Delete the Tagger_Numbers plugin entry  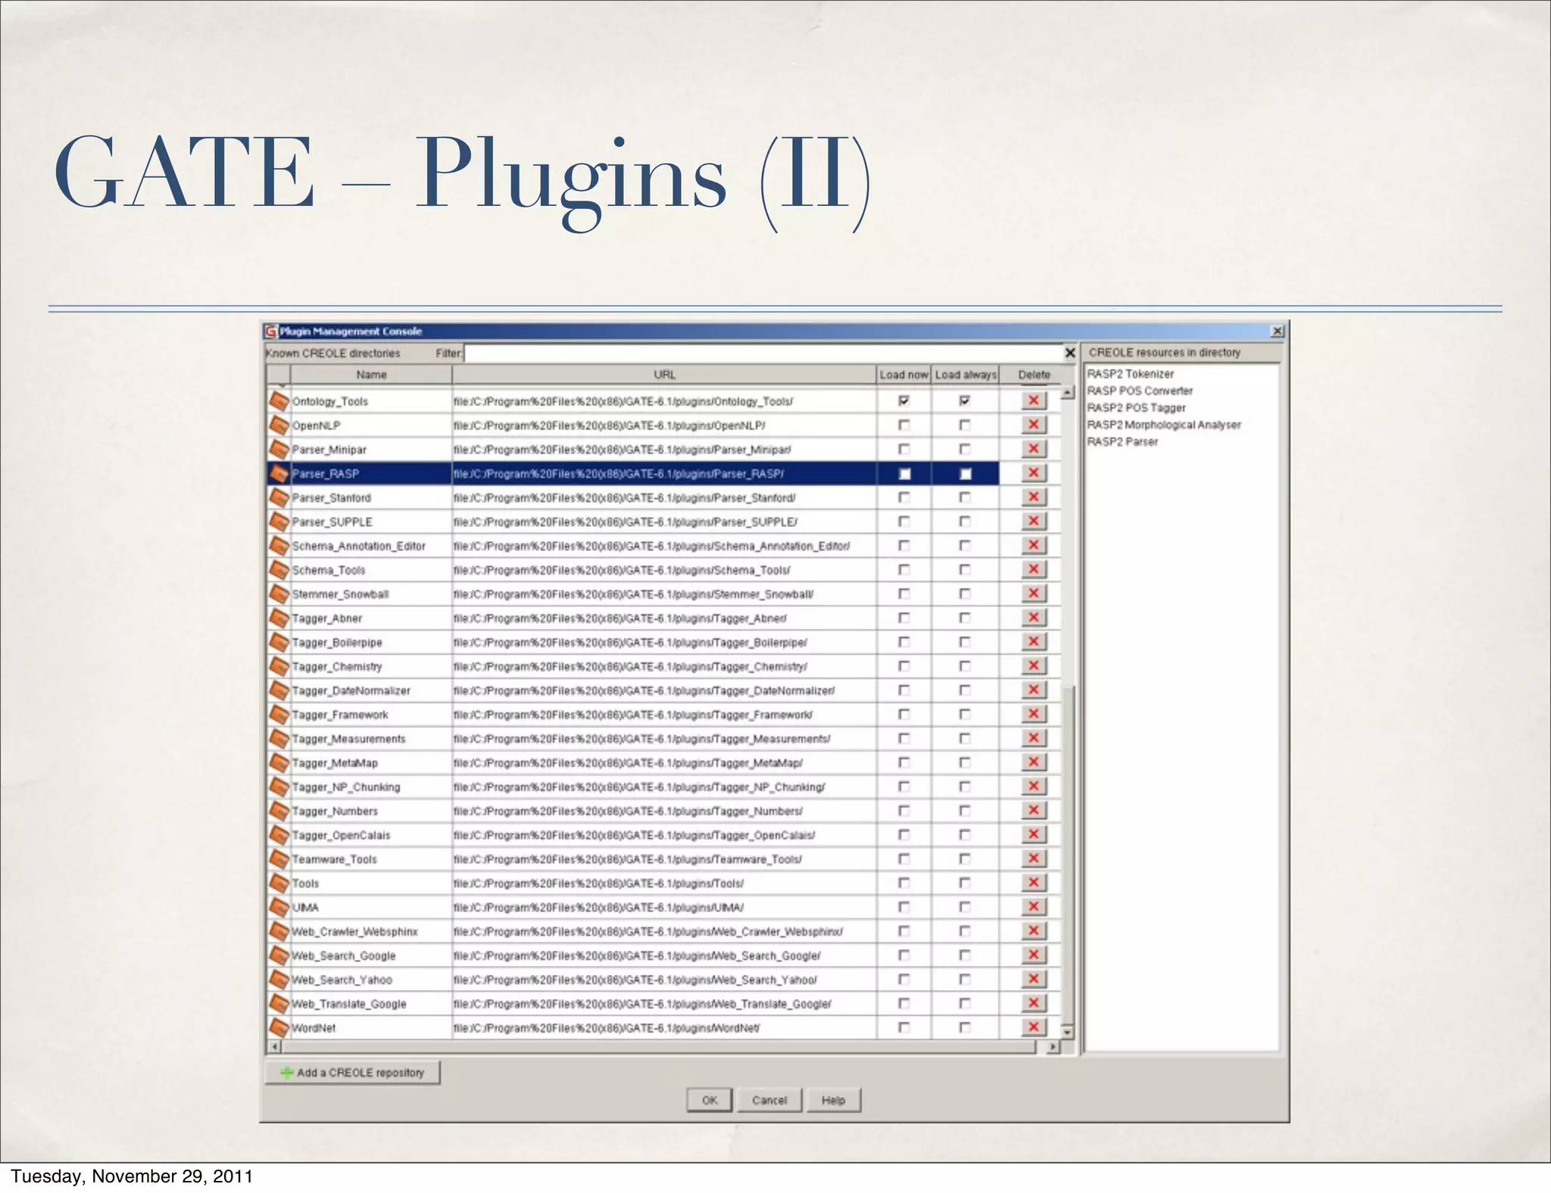1033,811
